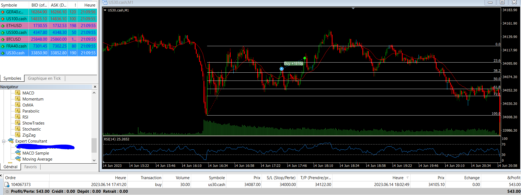Click the chart shift marker triangle at chart top

click(x=353, y=8)
